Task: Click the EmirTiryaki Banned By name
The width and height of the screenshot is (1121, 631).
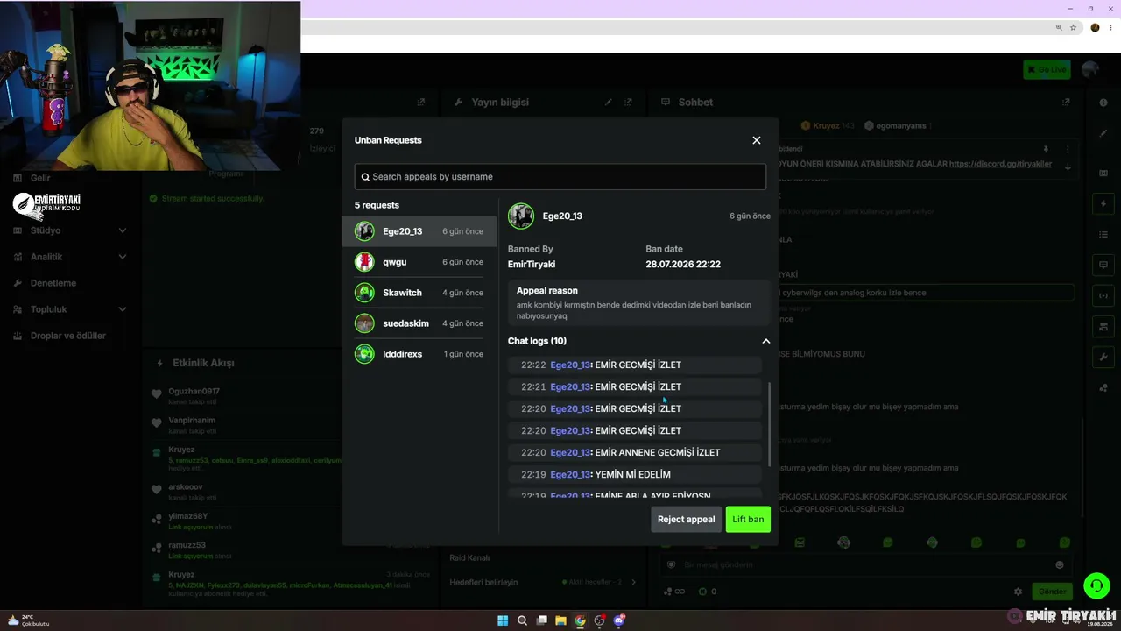Action: tap(532, 264)
